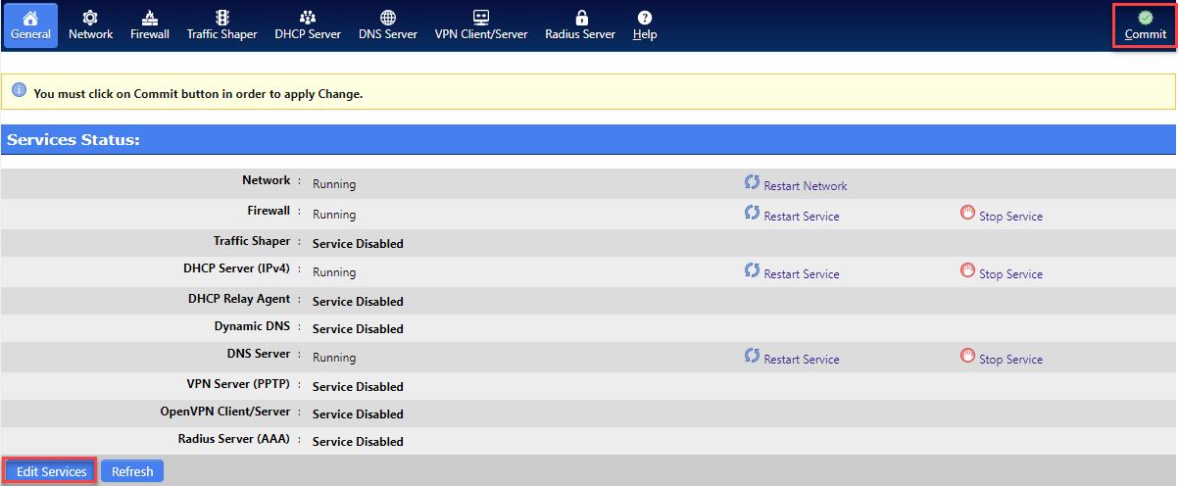Restart the DHCP Server (IPv4) service
The width and height of the screenshot is (1178, 486).
point(792,272)
